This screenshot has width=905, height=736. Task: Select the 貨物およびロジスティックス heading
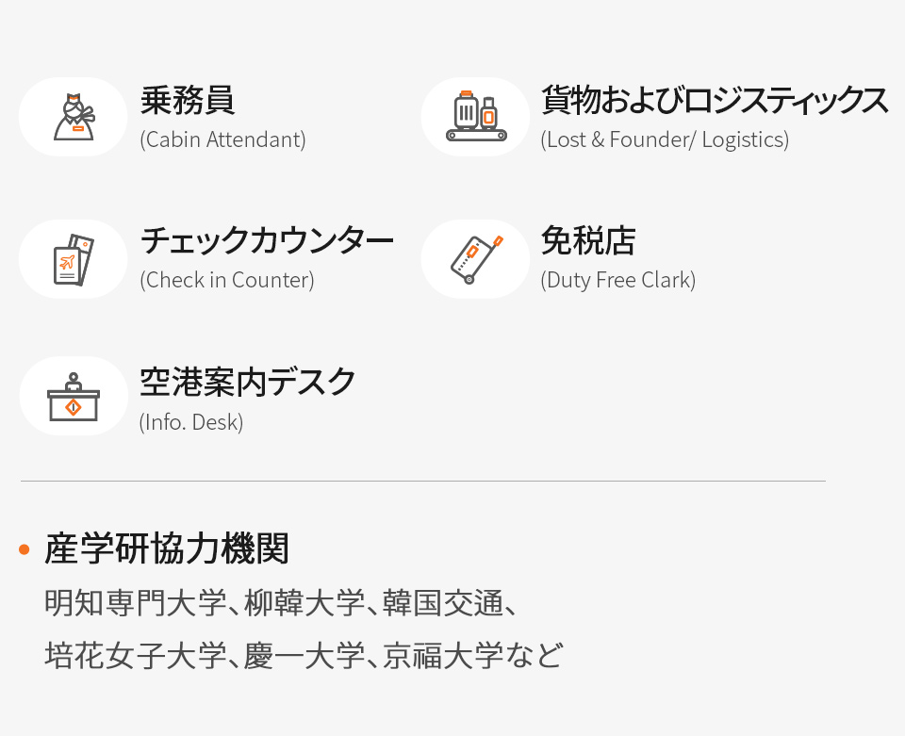pyautogui.click(x=715, y=100)
